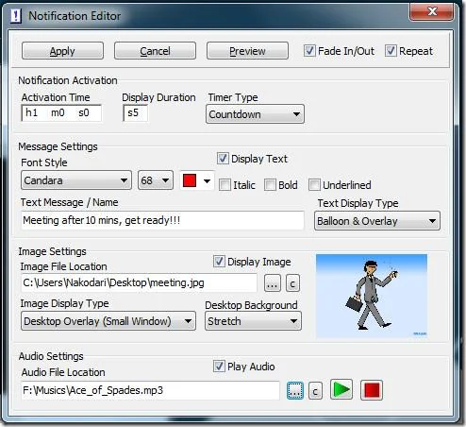The width and height of the screenshot is (466, 427).
Task: Toggle the Fade In/Out checkbox
Action: 309,51
